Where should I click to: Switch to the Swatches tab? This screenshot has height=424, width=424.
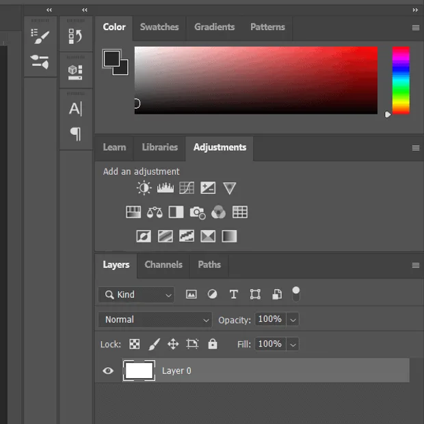pos(159,27)
